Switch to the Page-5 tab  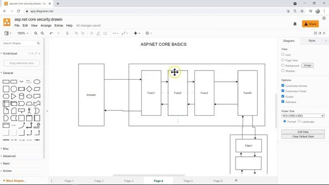tap(188, 181)
